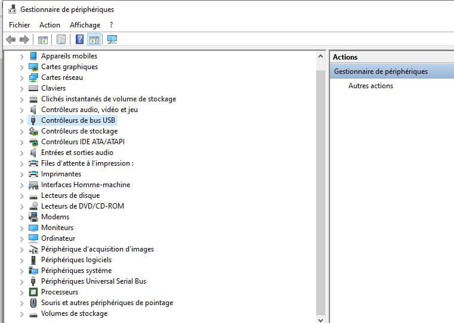
Task: Open the Fichier menu
Action: coord(19,25)
